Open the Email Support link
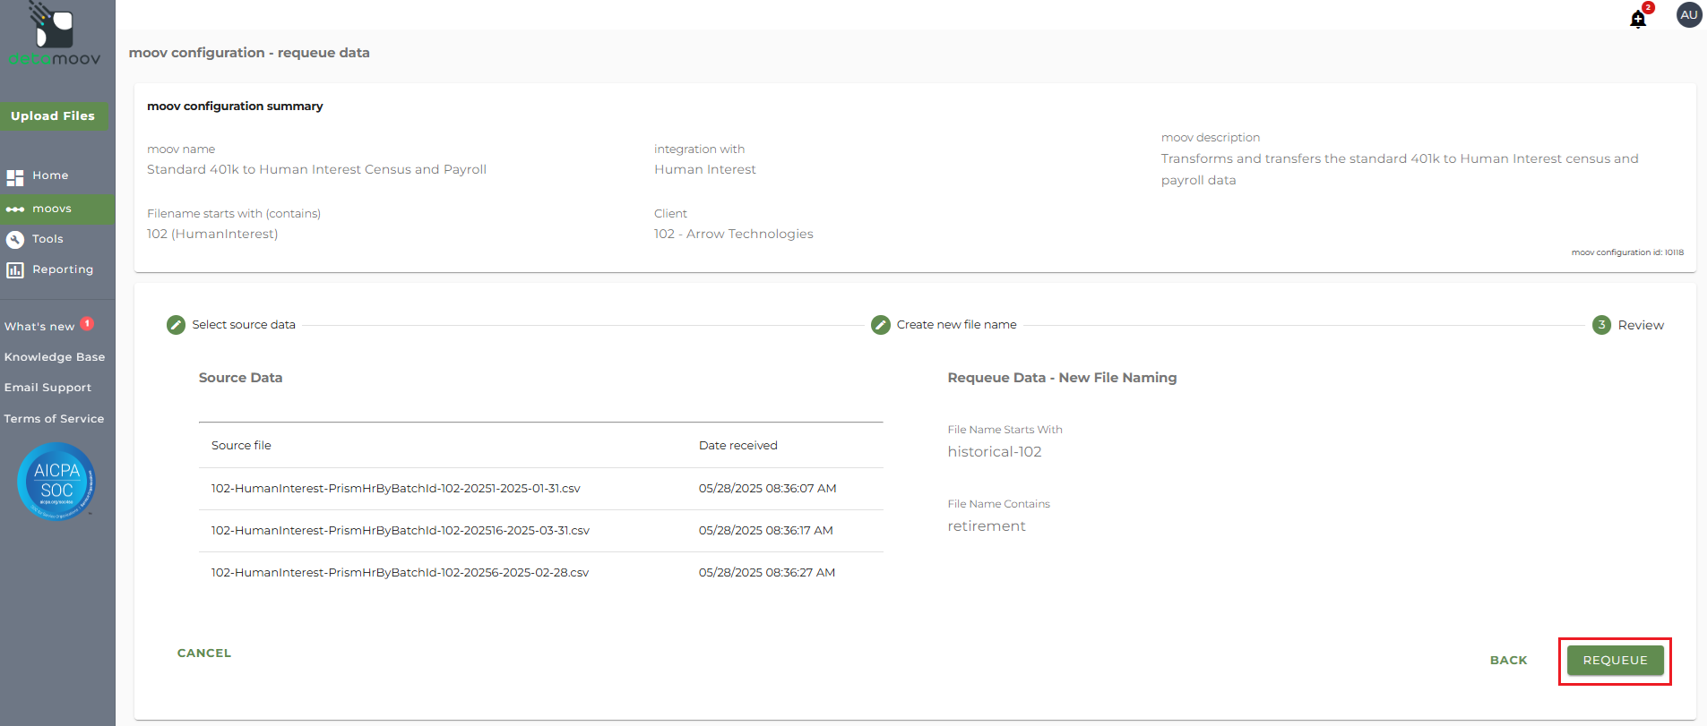1707x726 pixels. [47, 388]
